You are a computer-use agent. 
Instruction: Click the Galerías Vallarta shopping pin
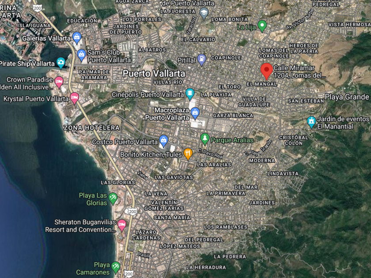coord(77,38)
